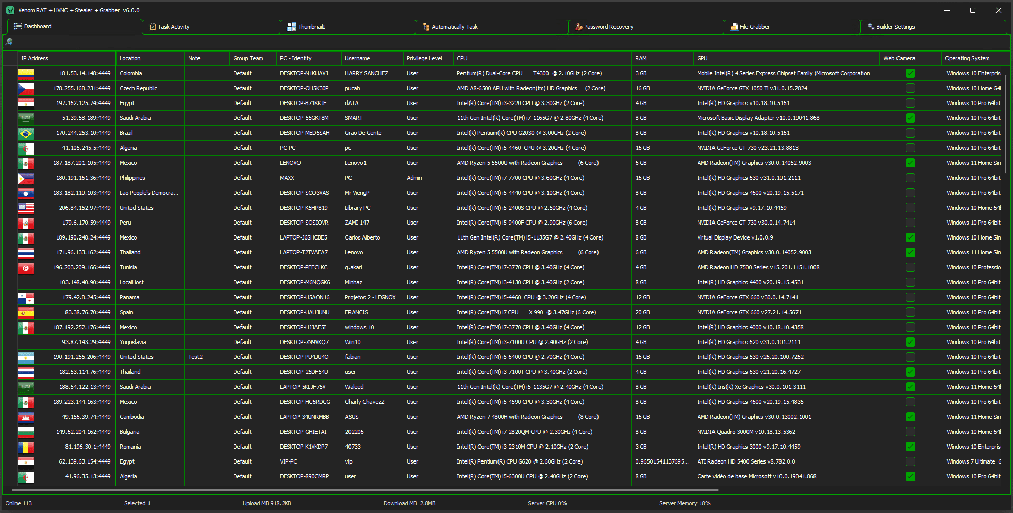Click the Brazil flag icon
Viewport: 1013px width, 513px height.
click(26, 133)
